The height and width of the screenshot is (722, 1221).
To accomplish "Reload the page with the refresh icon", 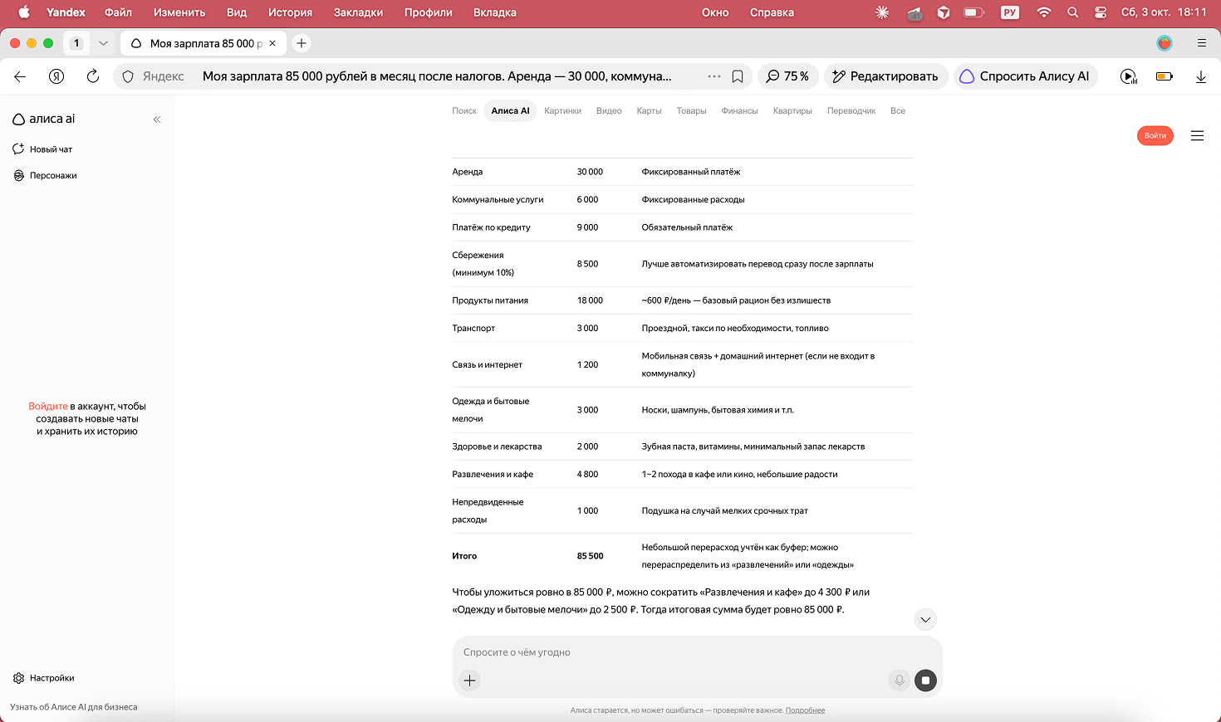I will tap(93, 76).
